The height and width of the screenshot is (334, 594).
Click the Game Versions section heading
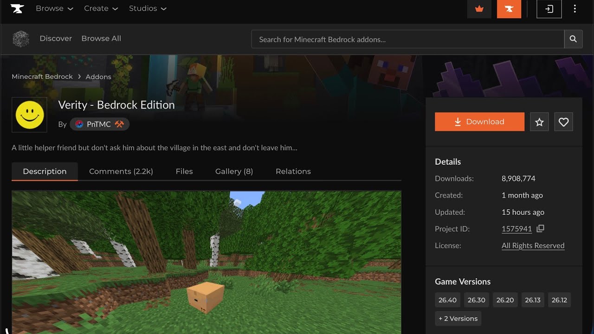point(463,282)
